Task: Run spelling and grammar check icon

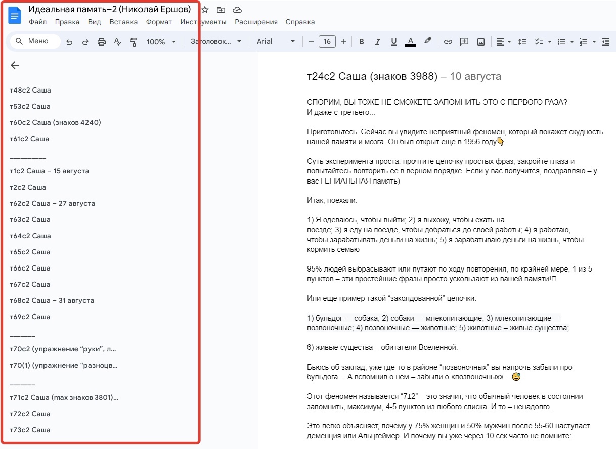Action: point(118,42)
